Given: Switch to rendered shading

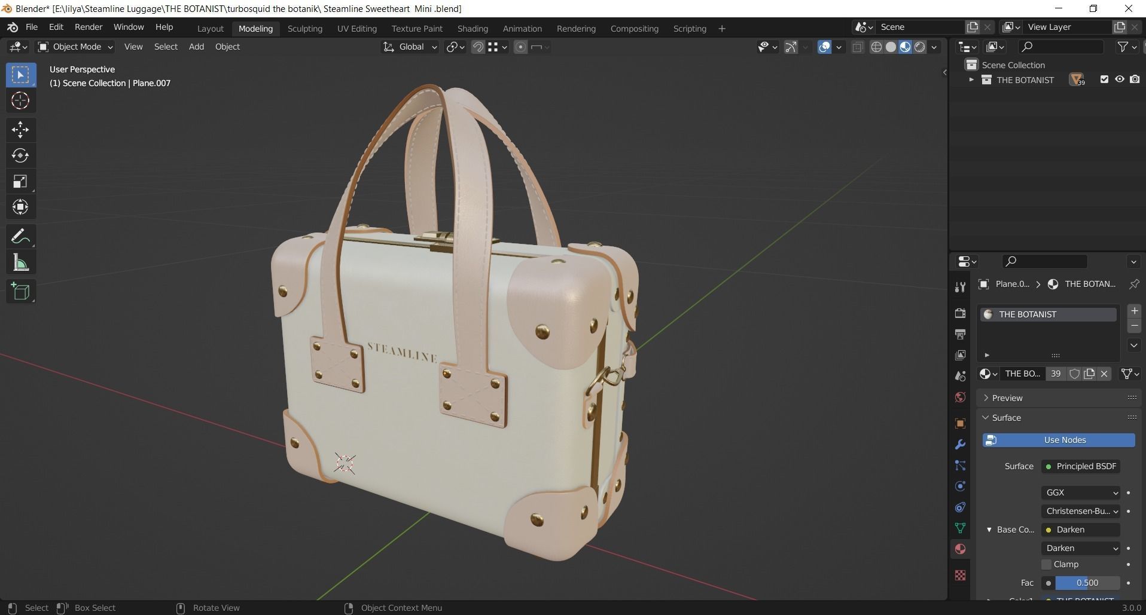Looking at the screenshot, I should [x=920, y=47].
